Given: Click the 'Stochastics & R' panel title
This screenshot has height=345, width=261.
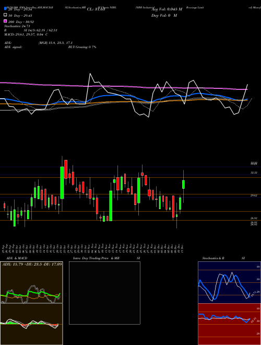Looking at the screenshot, I should (x=213, y=258).
